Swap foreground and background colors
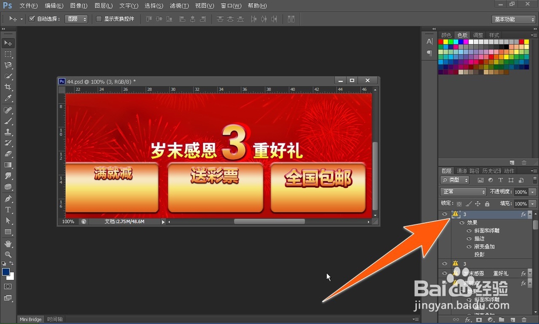539x324 pixels. pos(11,263)
